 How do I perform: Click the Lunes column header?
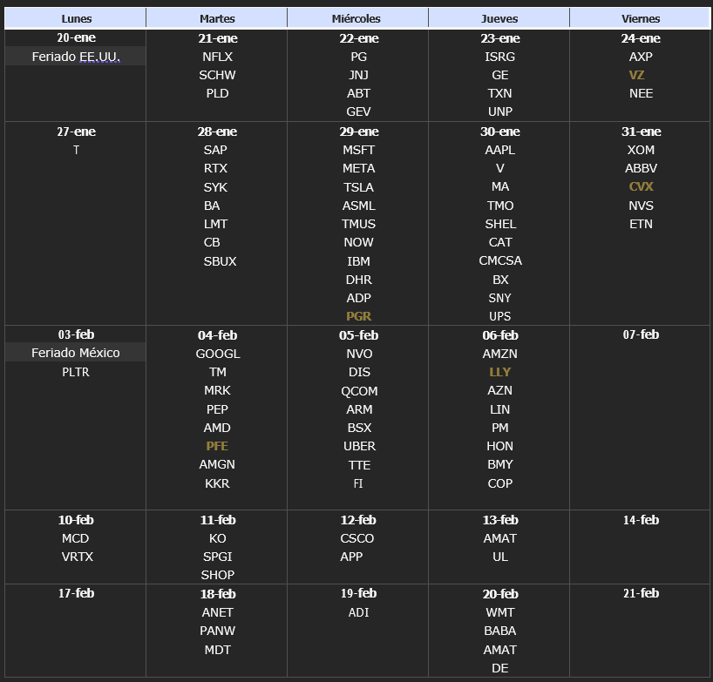pos(76,18)
